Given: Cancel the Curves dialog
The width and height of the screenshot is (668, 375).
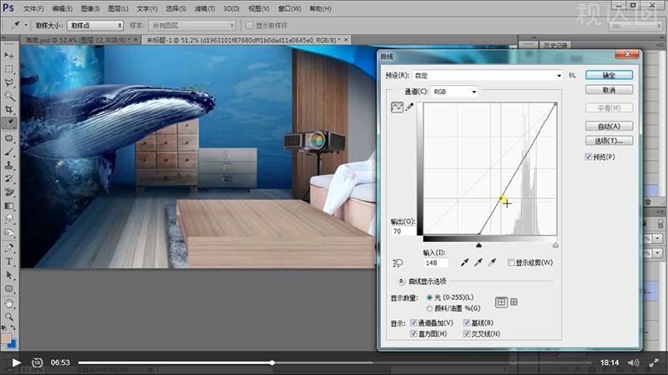Looking at the screenshot, I should (609, 90).
